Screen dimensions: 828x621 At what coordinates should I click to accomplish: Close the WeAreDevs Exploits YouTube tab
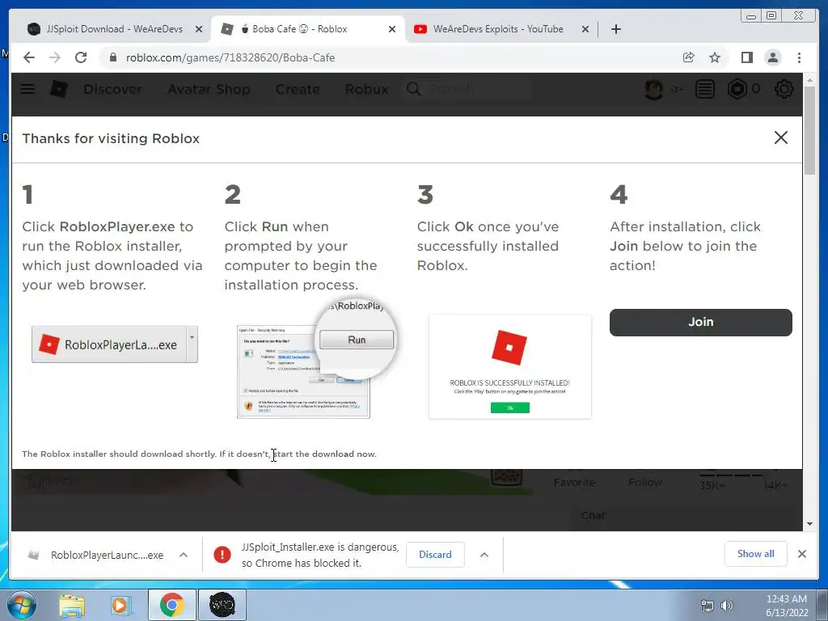[x=585, y=30]
